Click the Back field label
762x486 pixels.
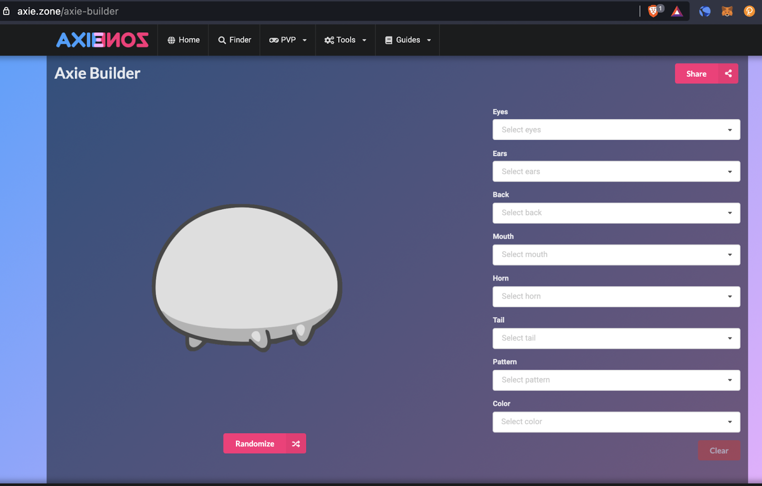501,194
